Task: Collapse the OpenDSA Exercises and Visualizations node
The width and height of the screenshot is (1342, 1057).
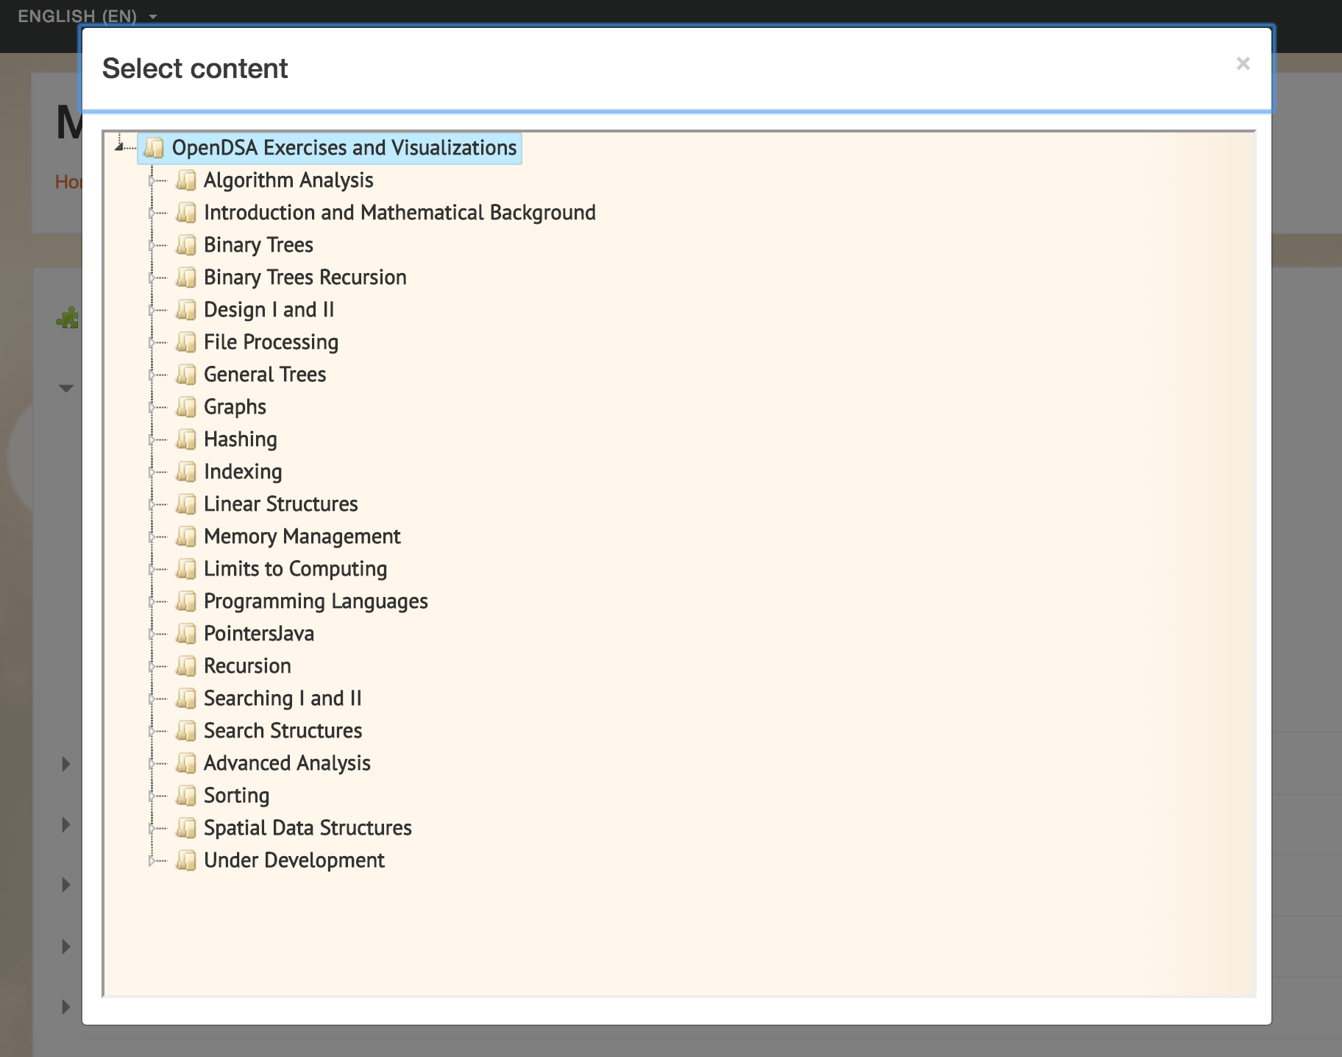Action: click(119, 147)
